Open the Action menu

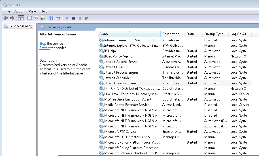19,11
